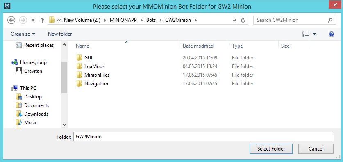The height and width of the screenshot is (162, 343).
Task: Open the address bar history dropdown
Action: point(234,21)
